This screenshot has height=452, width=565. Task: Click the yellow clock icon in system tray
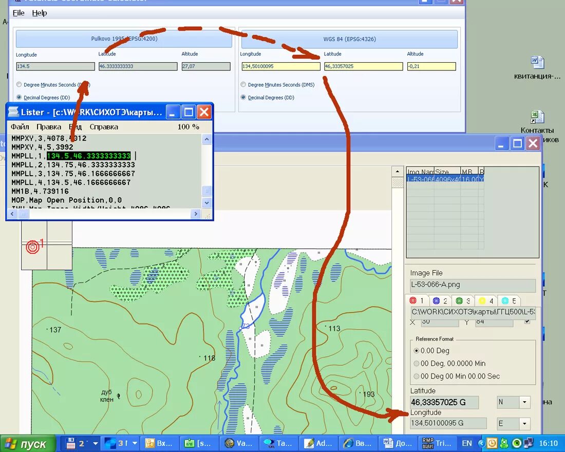coord(492,443)
